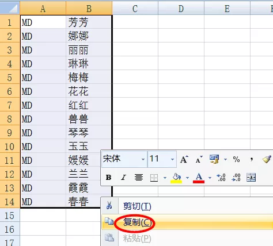Click cell containing 芳芳
Screen dimensions: 273x246
pyautogui.click(x=89, y=22)
